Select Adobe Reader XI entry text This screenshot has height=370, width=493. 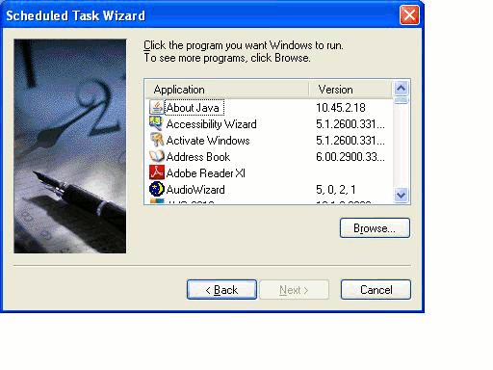(x=205, y=173)
